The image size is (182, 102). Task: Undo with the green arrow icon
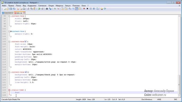tap(39, 9)
